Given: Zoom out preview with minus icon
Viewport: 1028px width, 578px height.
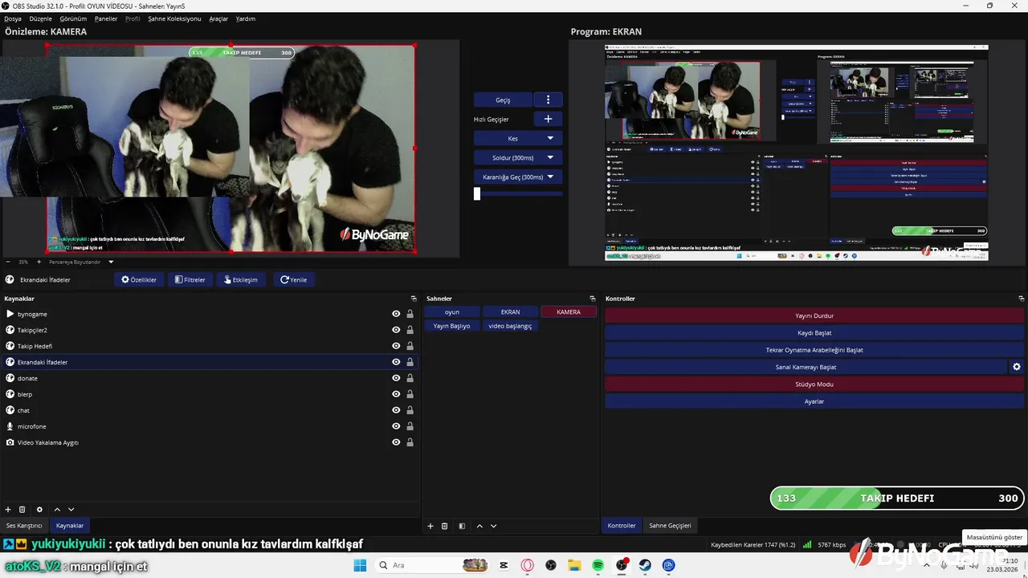Looking at the screenshot, I should tap(8, 262).
